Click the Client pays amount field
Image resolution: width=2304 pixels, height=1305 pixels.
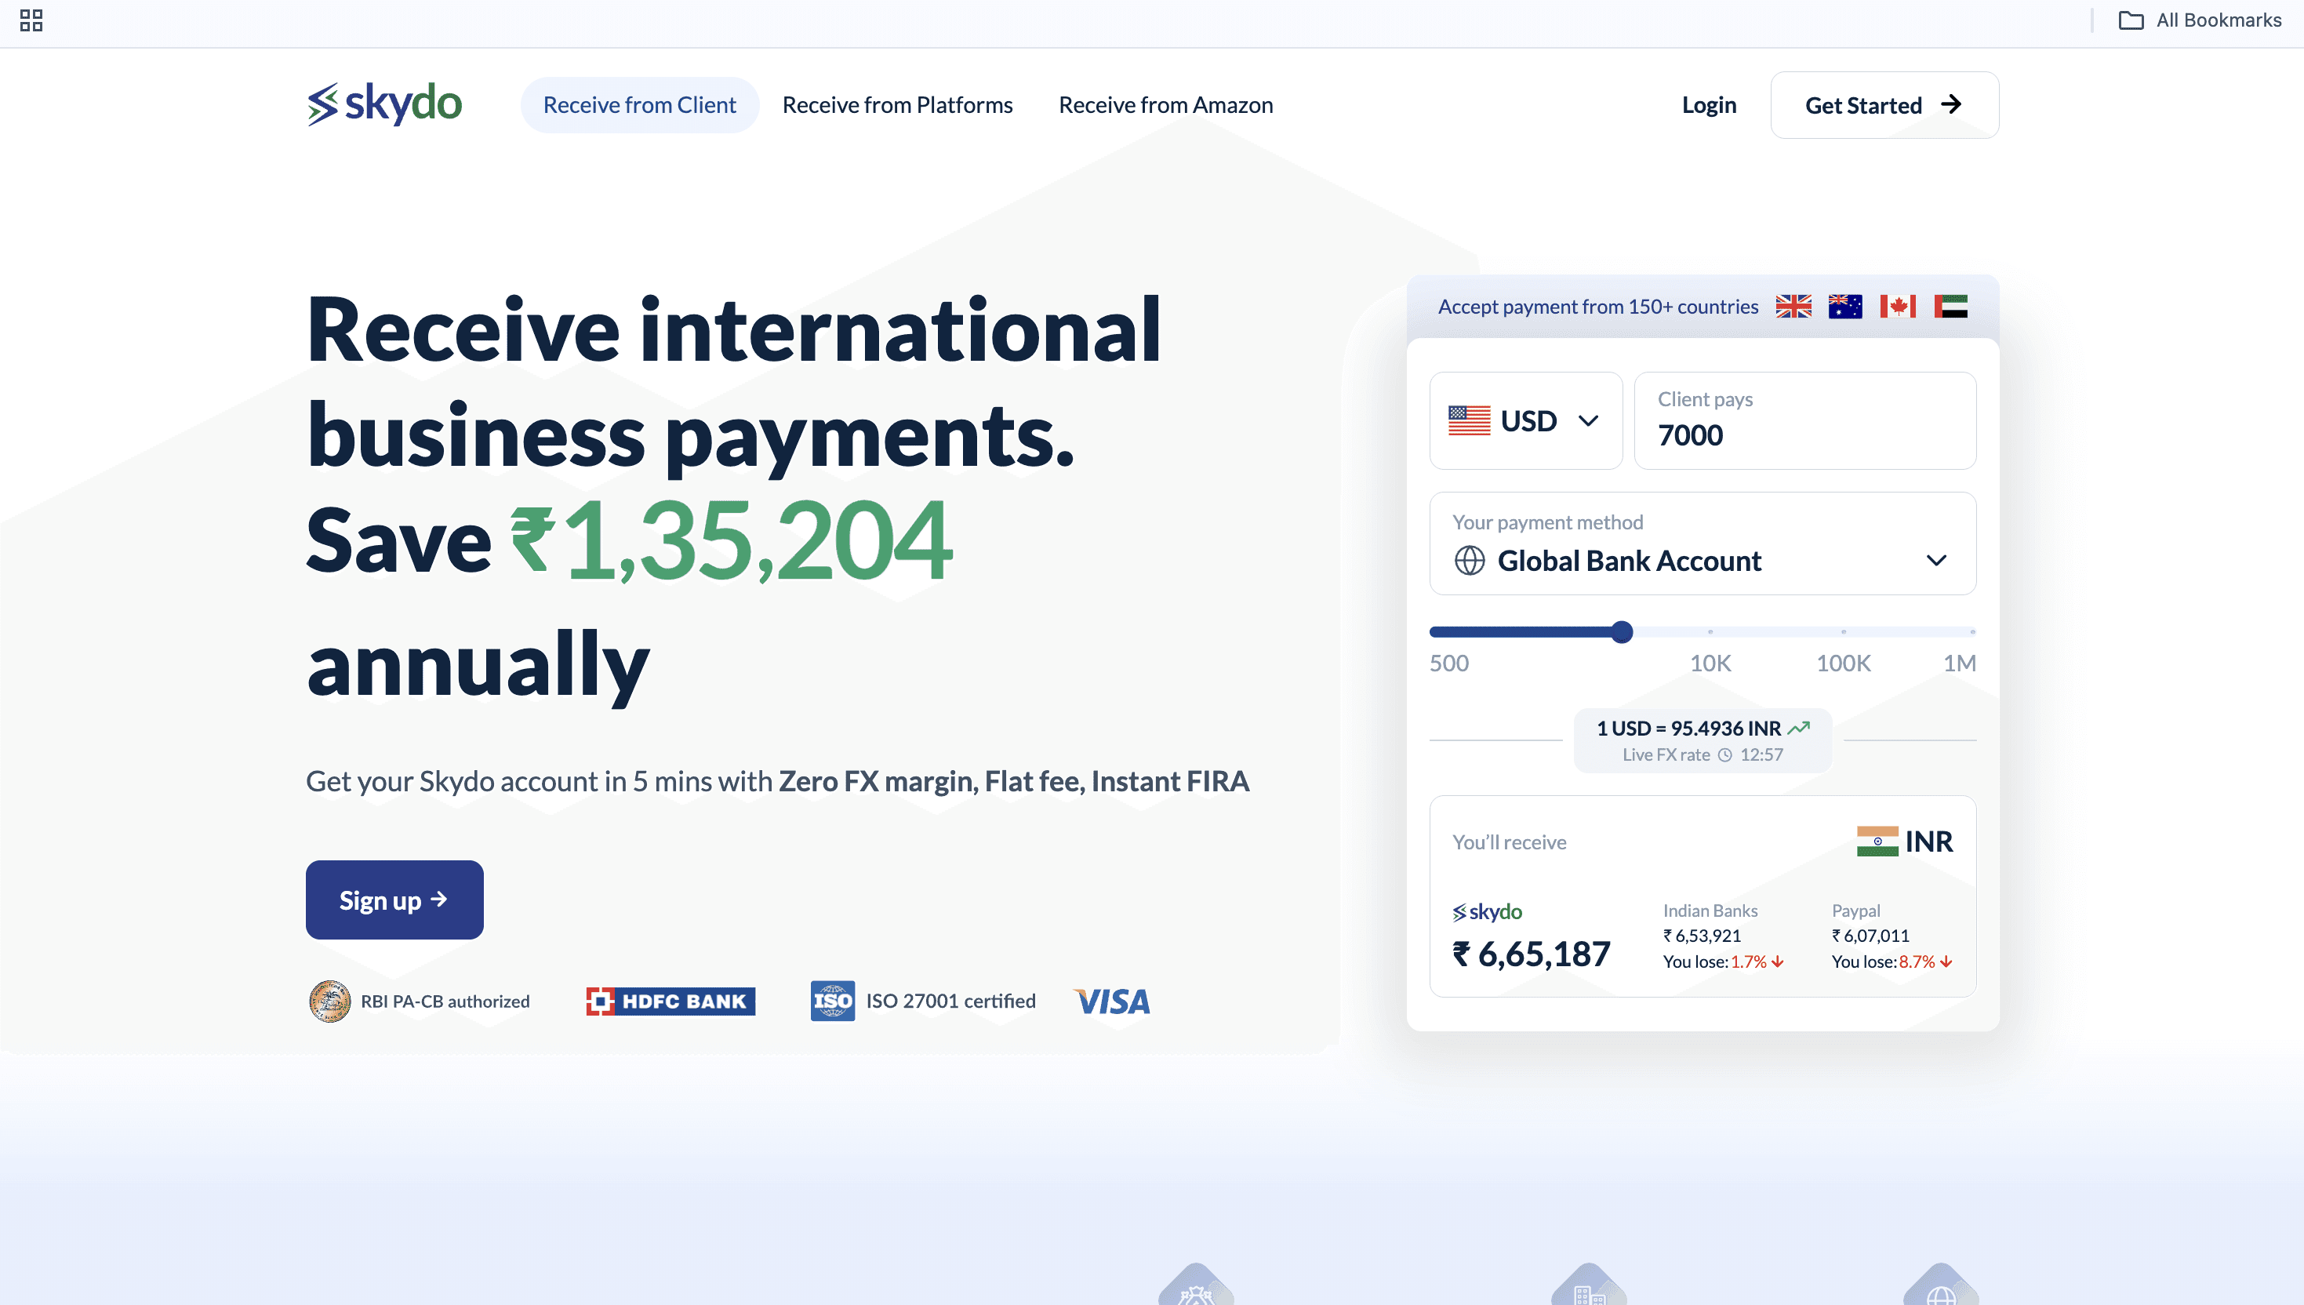click(x=1804, y=420)
